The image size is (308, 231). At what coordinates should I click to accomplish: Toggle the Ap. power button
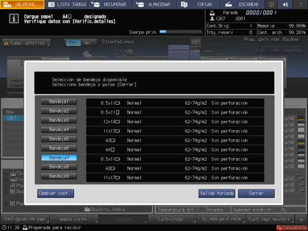pos(89,42)
